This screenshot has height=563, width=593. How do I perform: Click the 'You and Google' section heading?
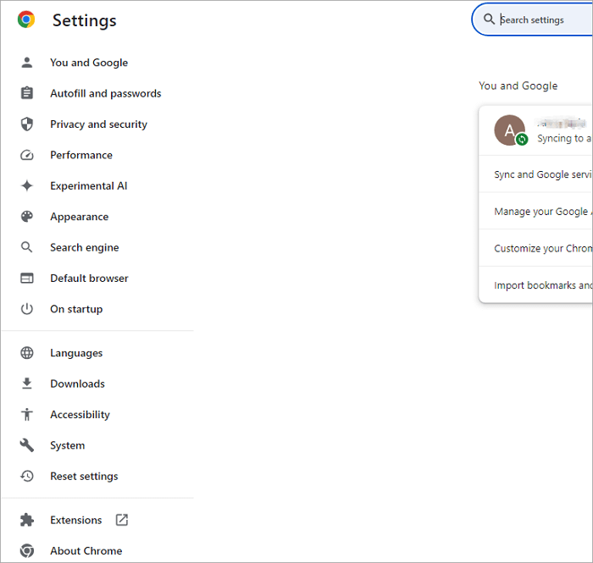518,86
